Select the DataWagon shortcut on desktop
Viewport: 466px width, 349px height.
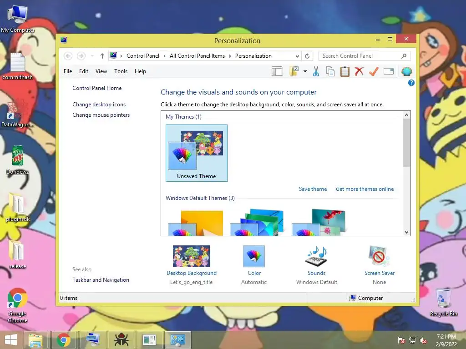[17, 114]
